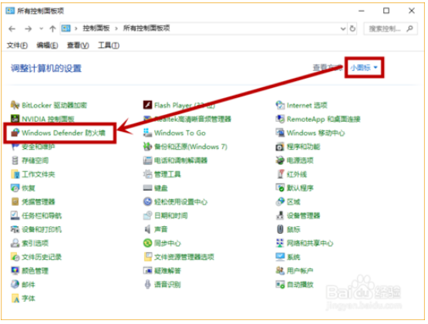The width and height of the screenshot is (428, 324).
Task: Open the Flash Player icon
Action: (147, 105)
